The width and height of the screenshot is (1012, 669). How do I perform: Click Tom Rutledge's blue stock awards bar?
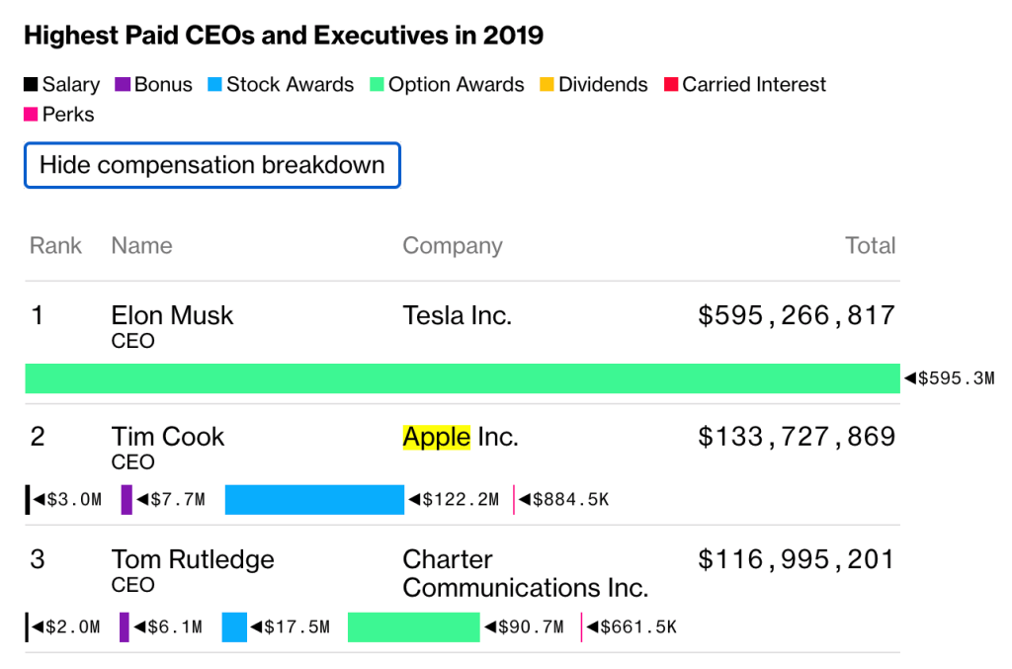pos(234,627)
